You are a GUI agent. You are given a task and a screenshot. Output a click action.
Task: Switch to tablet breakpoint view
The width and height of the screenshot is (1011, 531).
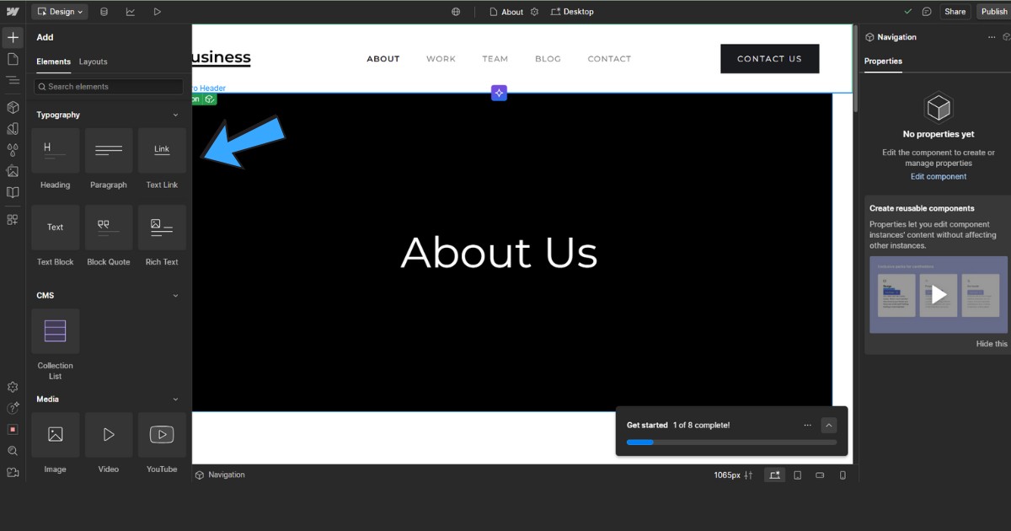tap(797, 475)
